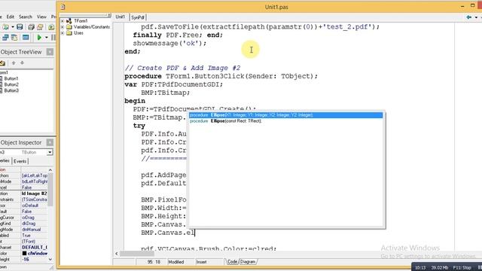Open the New item dropdown arrow
Viewport: 482px width, 271px height.
pos(13,27)
